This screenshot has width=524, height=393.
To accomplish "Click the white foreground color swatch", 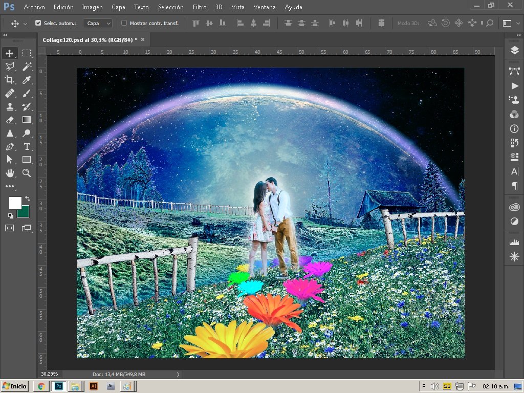I will pyautogui.click(x=15, y=203).
